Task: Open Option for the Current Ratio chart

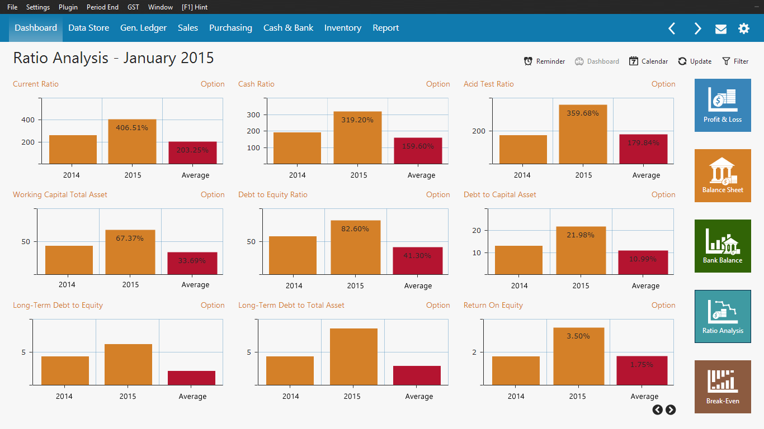Action: [213, 84]
